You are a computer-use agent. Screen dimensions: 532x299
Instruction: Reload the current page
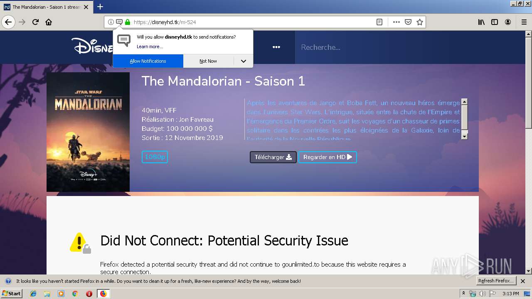(36, 22)
